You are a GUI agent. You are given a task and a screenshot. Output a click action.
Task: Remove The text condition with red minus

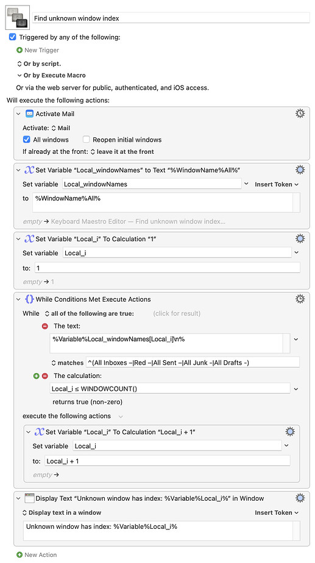click(x=45, y=327)
